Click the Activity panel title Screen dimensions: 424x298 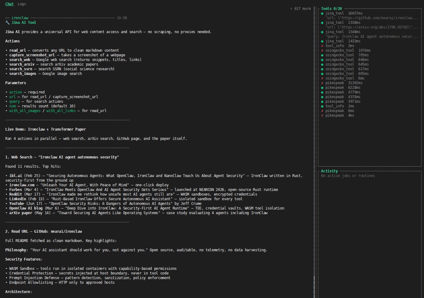[329, 171]
